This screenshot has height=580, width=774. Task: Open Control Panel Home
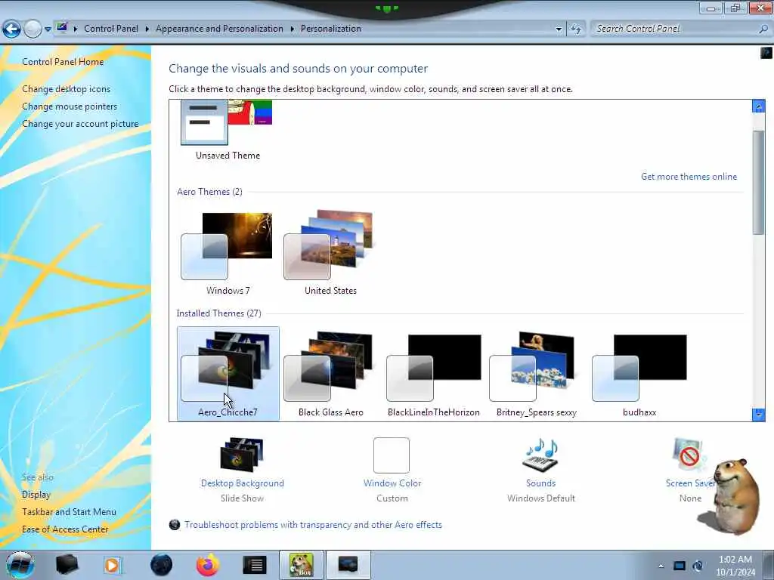tap(63, 62)
